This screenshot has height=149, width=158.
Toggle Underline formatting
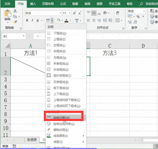tap(38, 20)
